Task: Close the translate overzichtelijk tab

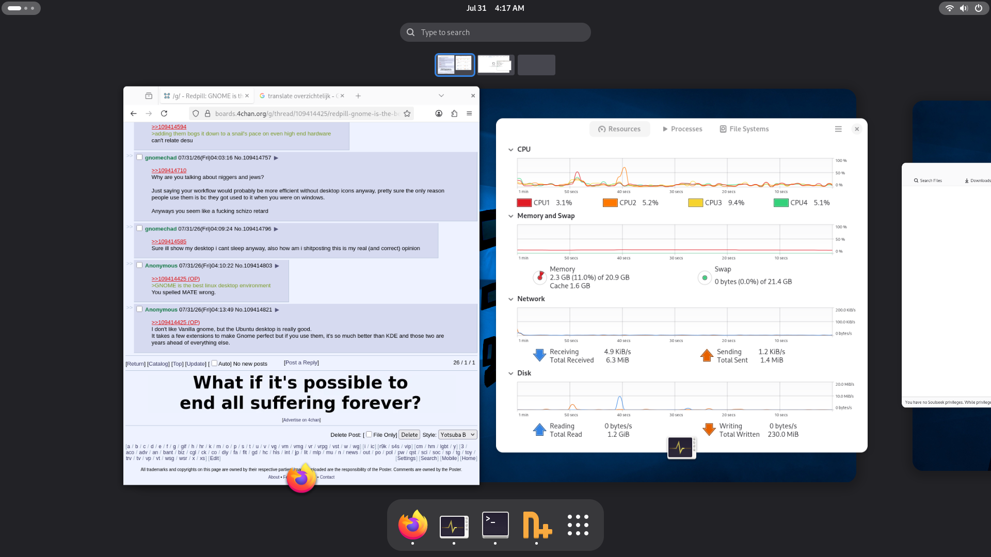Action: [342, 96]
